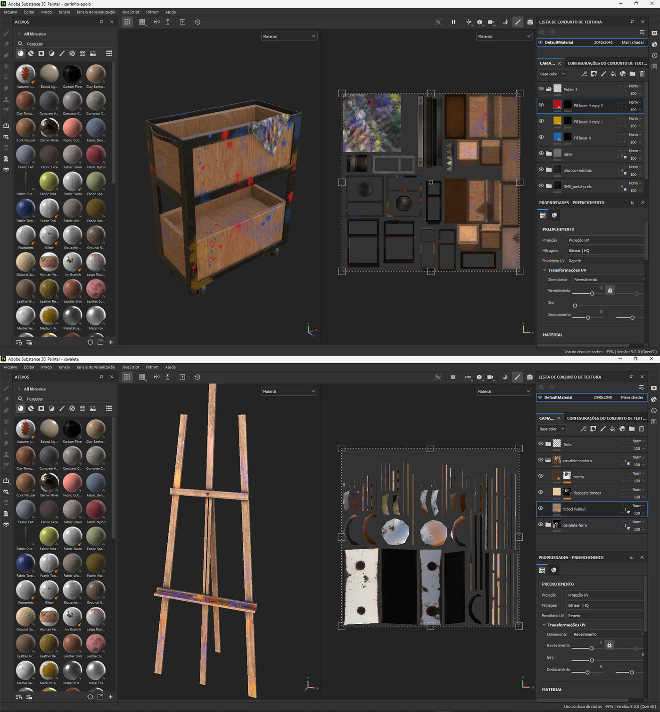Open the Python menu in the cavalete window
Image resolution: width=660 pixels, height=712 pixels.
(x=152, y=367)
